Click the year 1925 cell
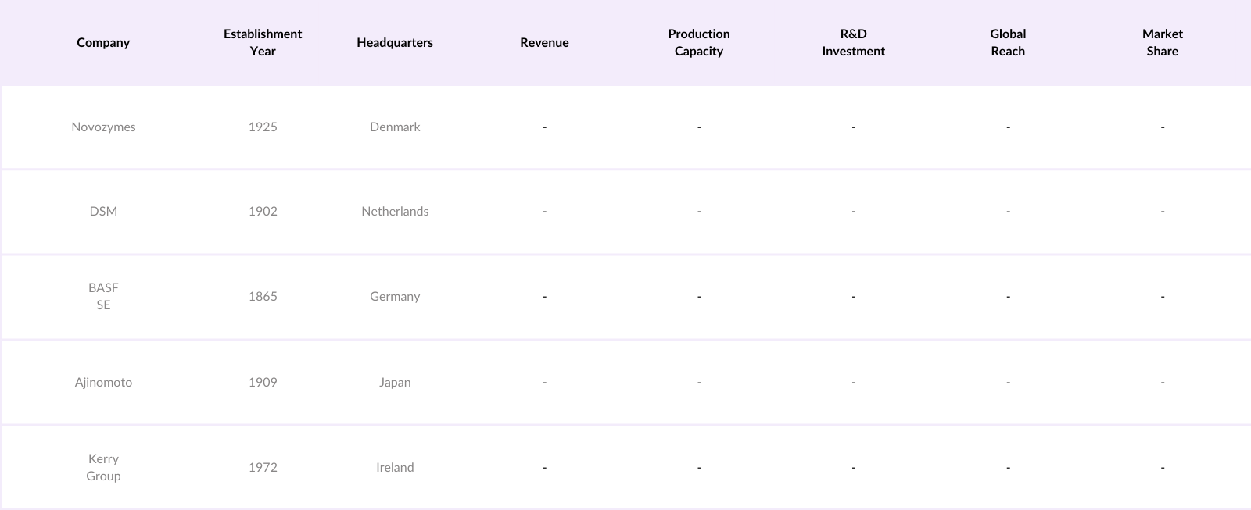 tap(263, 127)
